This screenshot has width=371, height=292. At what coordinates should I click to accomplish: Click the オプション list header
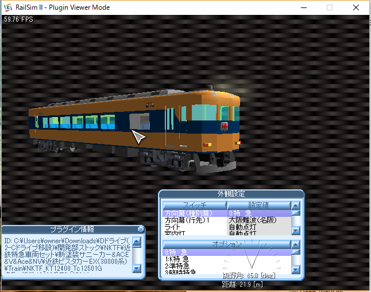tap(227, 244)
